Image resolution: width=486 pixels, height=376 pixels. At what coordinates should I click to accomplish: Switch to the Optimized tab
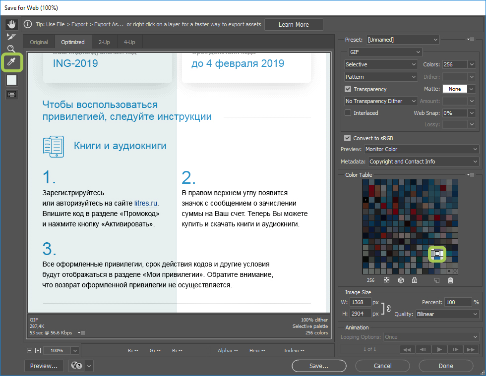[x=73, y=42]
